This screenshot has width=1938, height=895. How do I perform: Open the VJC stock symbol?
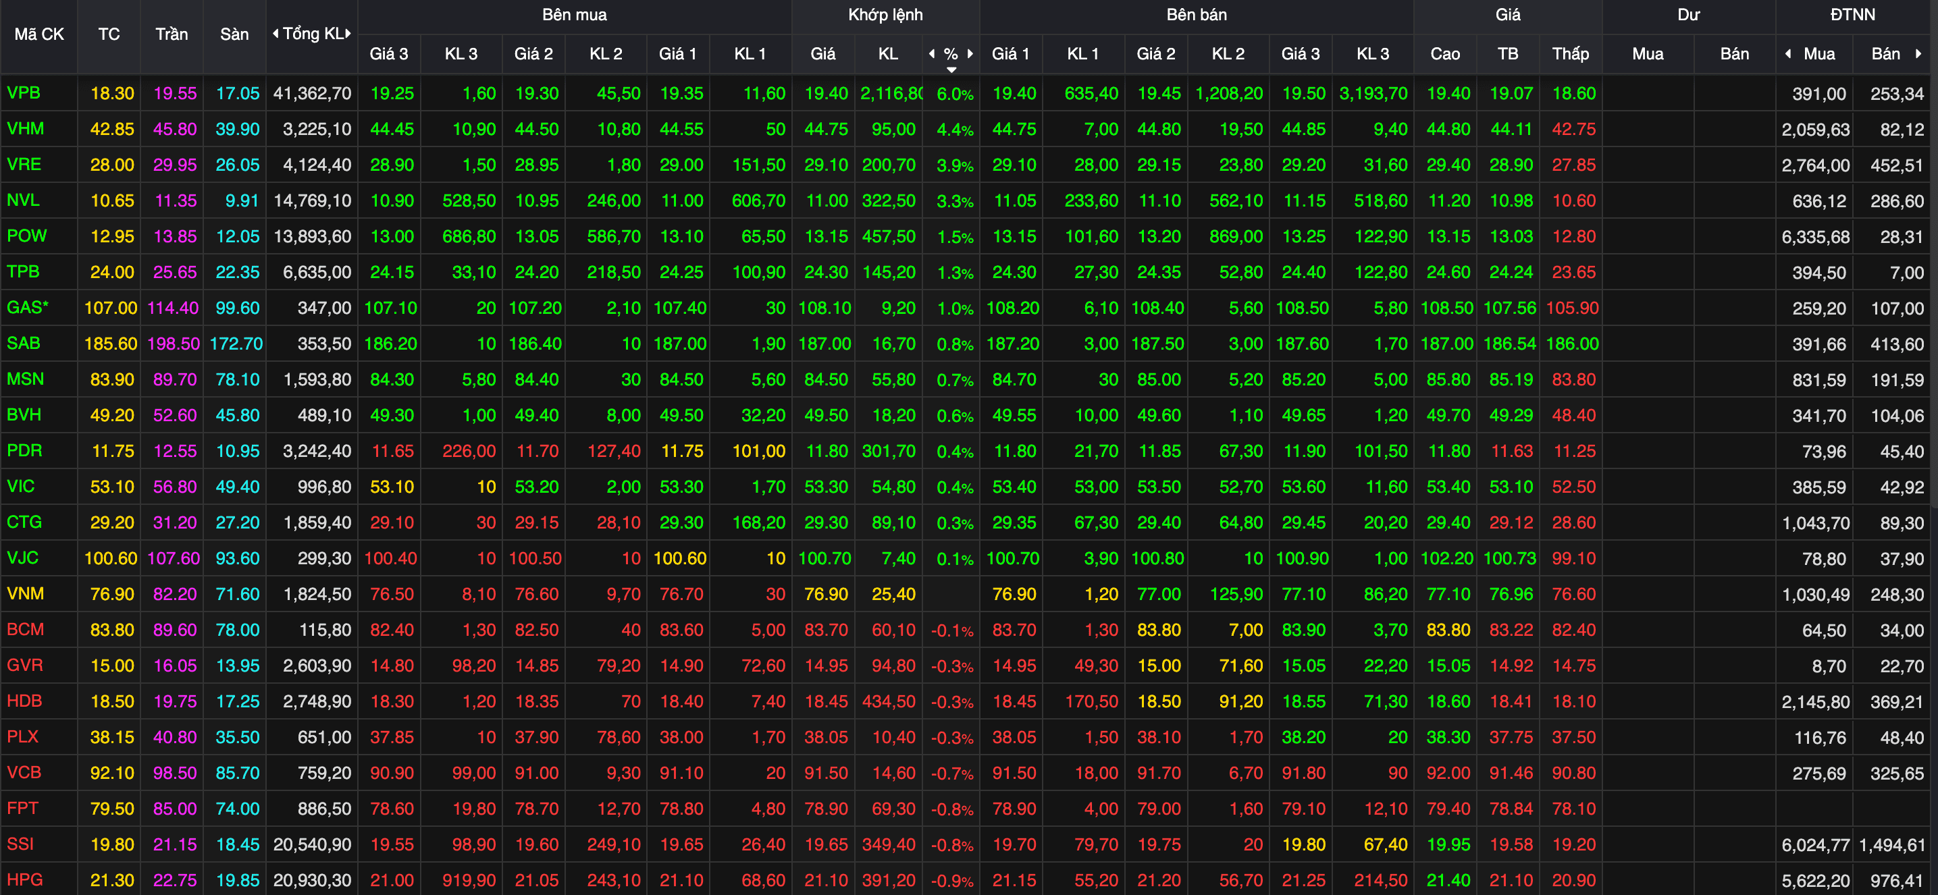tap(22, 558)
